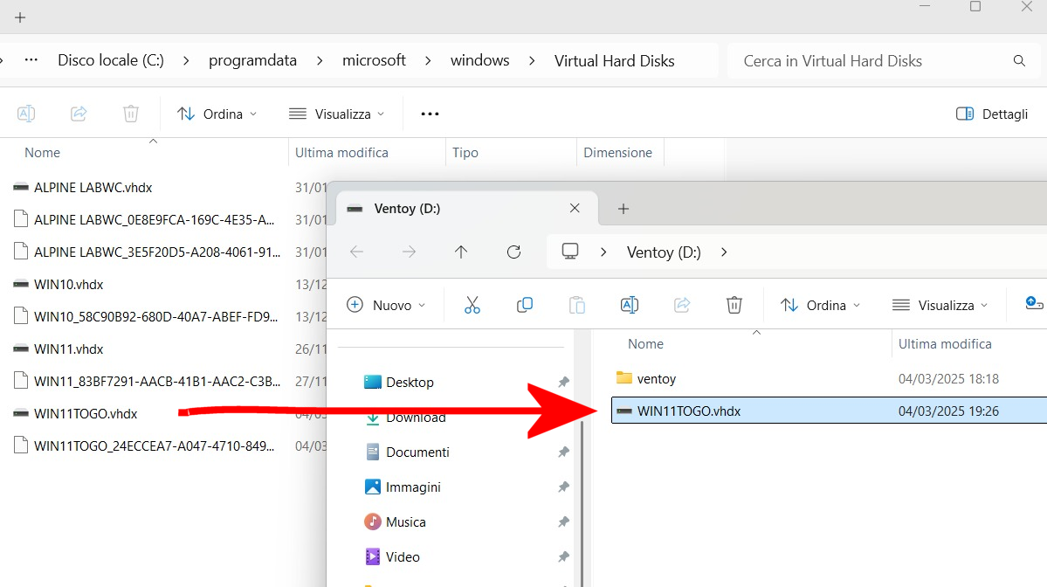
Task: Click the This PC monitor icon in Ventoy address bar
Action: (x=569, y=252)
